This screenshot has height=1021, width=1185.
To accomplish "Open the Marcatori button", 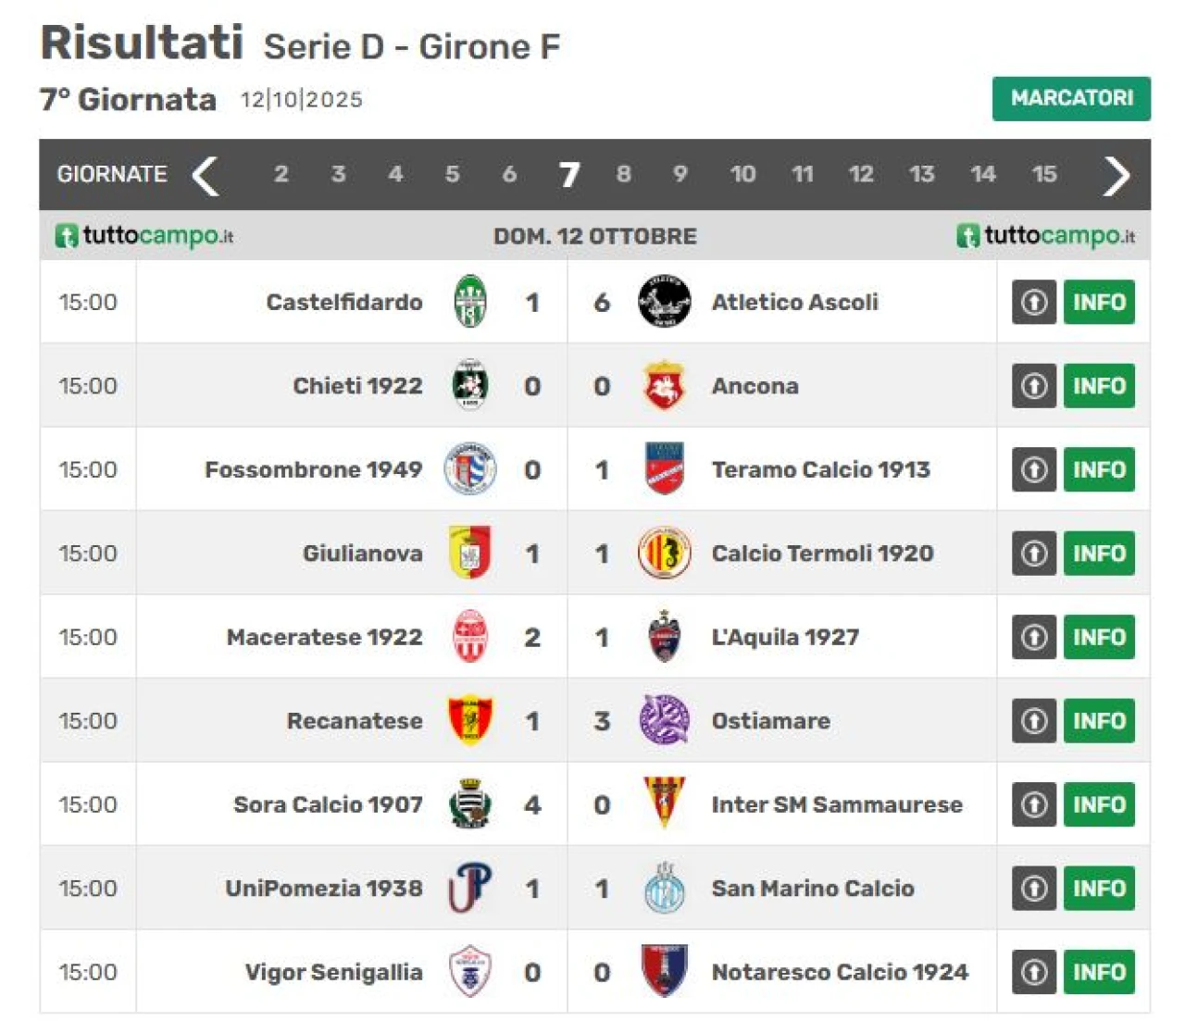I will tap(1071, 98).
